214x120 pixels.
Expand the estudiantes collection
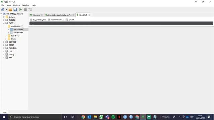click(8, 29)
